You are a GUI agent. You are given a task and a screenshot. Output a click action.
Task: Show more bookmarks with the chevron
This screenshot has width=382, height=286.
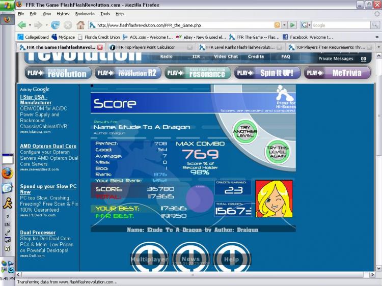(377, 37)
